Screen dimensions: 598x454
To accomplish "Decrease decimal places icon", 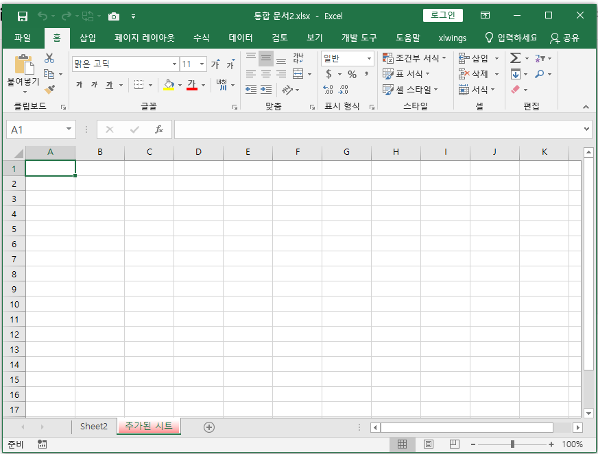I will click(x=344, y=90).
